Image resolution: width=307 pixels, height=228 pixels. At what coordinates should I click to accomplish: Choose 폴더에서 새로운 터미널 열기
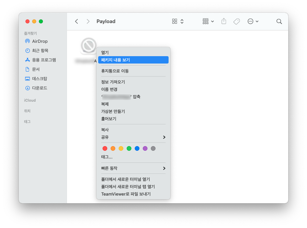133,179
